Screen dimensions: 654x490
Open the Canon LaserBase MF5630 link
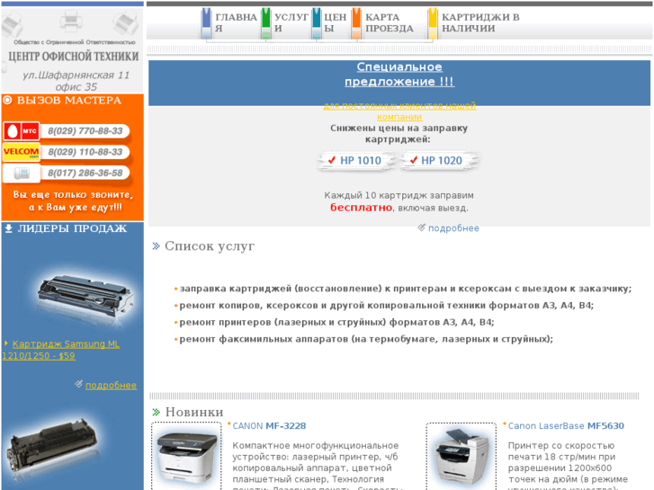click(x=566, y=426)
